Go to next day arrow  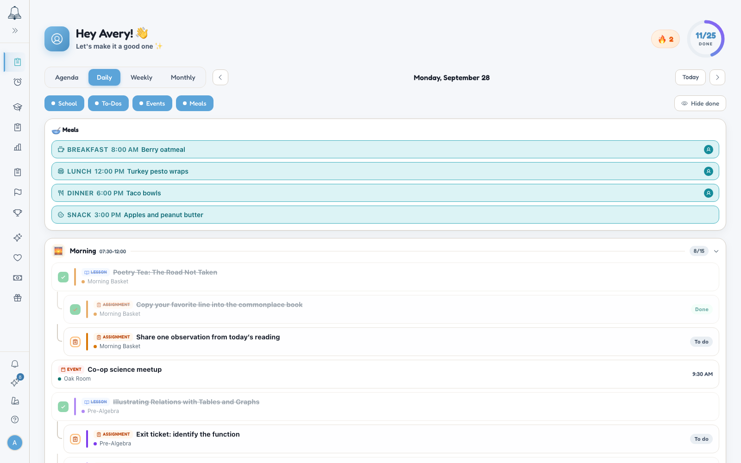click(717, 77)
